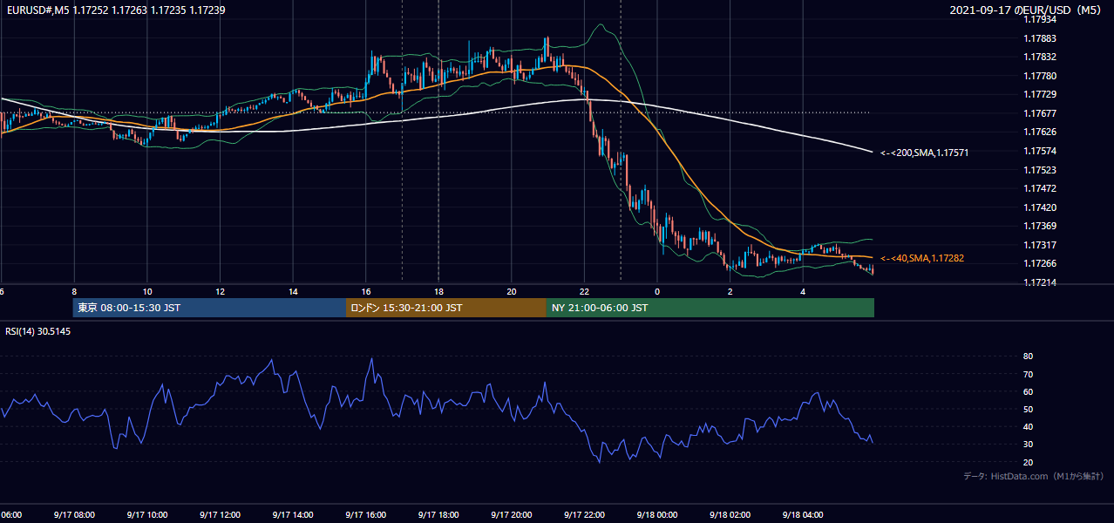Screen dimensions: 1114x523
Task: Click price axis label 1.17780
Action: coord(1042,76)
